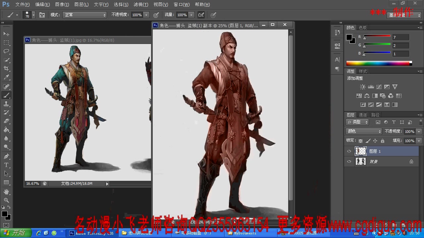Toggle Quick Mask mode
Viewport: 424px width, 238px height.
[x=6, y=225]
